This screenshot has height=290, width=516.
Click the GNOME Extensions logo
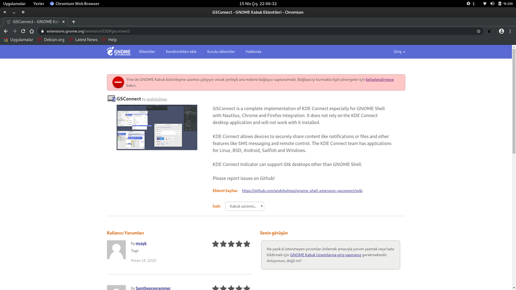point(119,51)
